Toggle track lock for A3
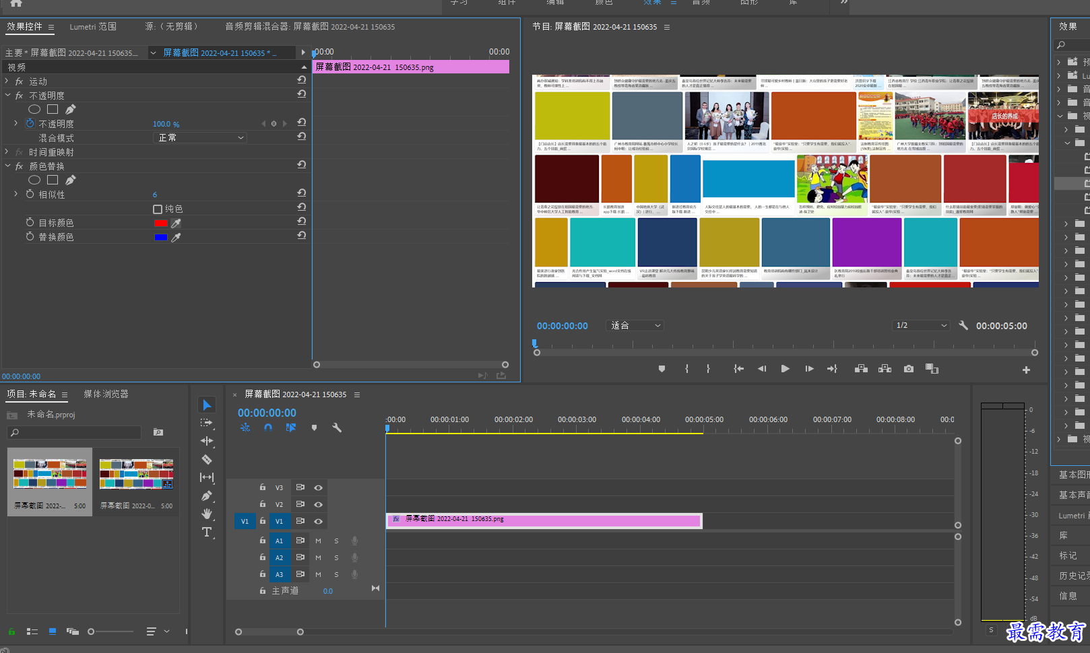This screenshot has height=653, width=1090. click(x=263, y=574)
